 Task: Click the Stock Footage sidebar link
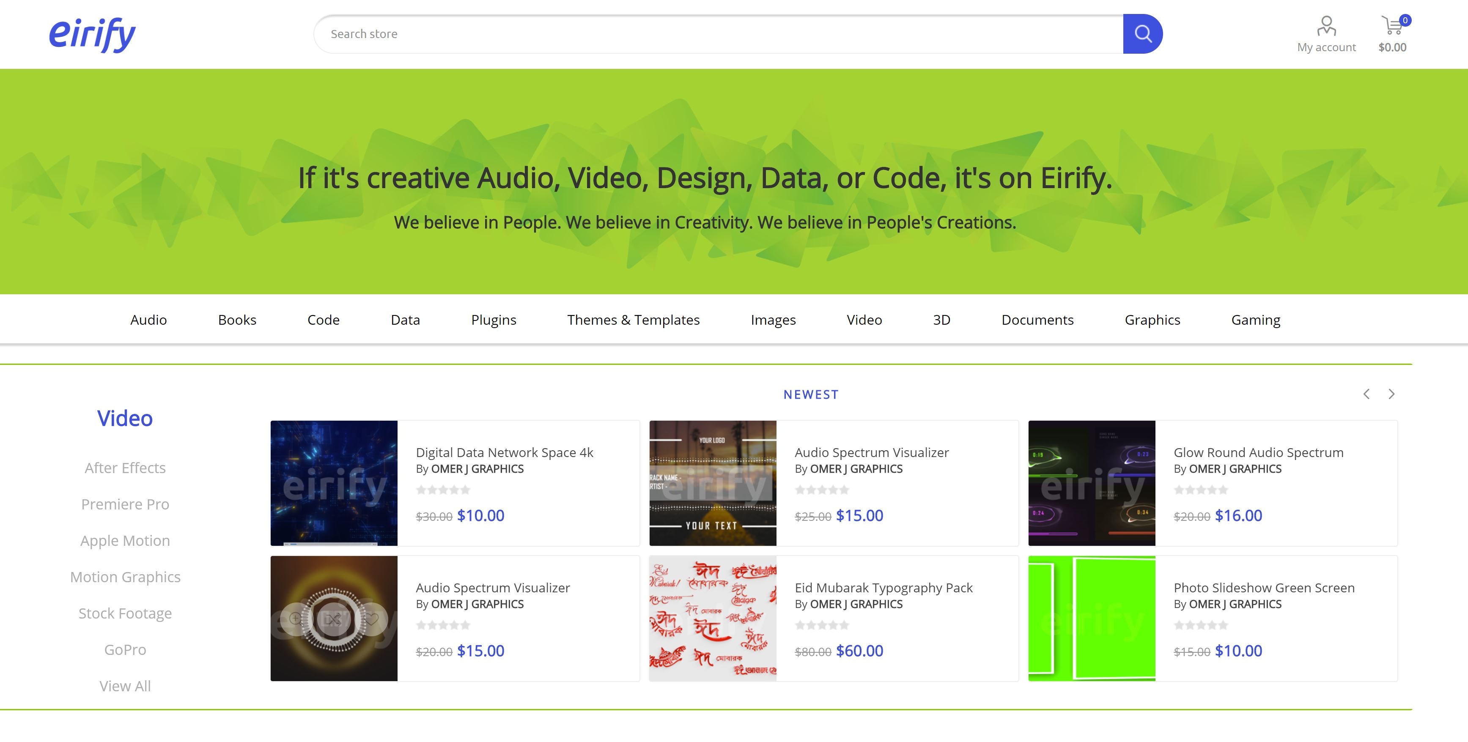click(x=125, y=613)
